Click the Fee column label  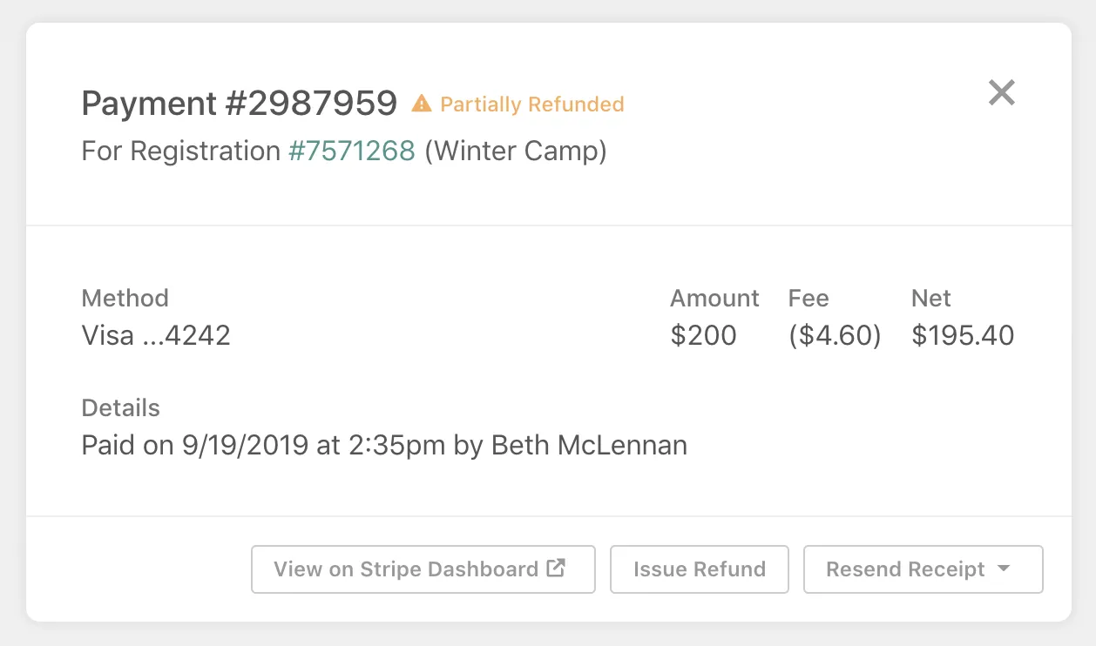click(x=808, y=299)
